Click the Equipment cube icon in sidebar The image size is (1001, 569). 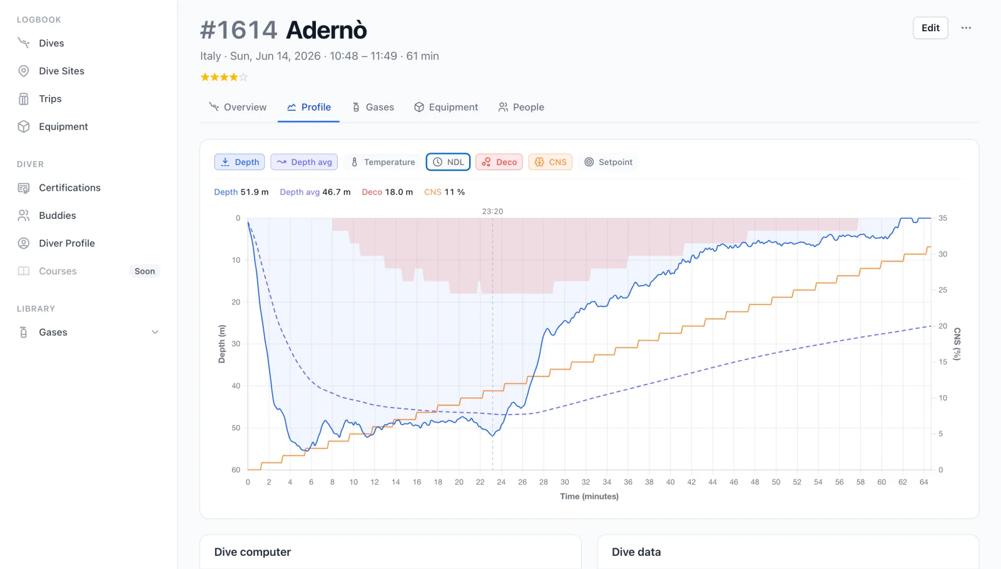tap(24, 126)
